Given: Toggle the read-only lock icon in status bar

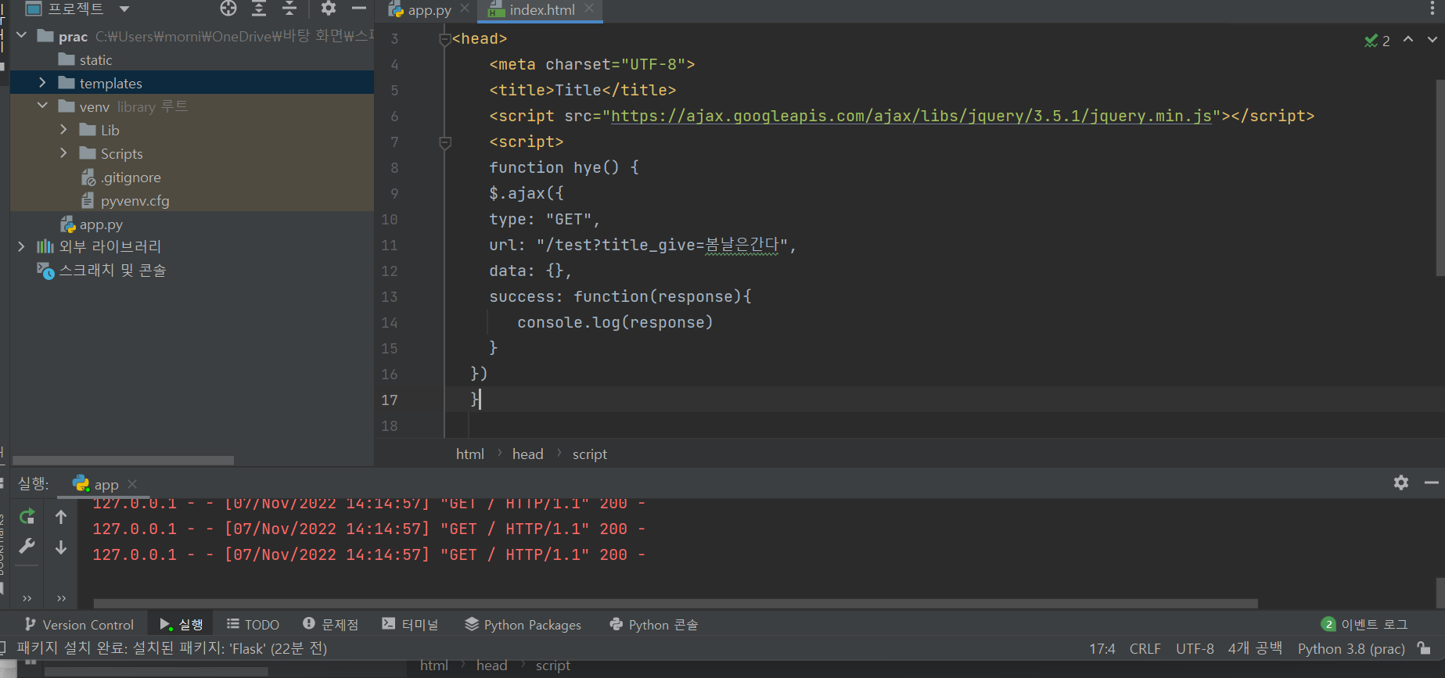Looking at the screenshot, I should [x=1425, y=648].
